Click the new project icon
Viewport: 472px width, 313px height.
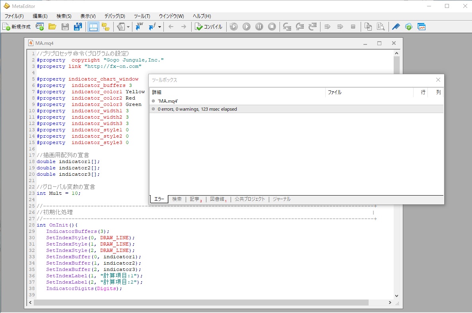40,27
